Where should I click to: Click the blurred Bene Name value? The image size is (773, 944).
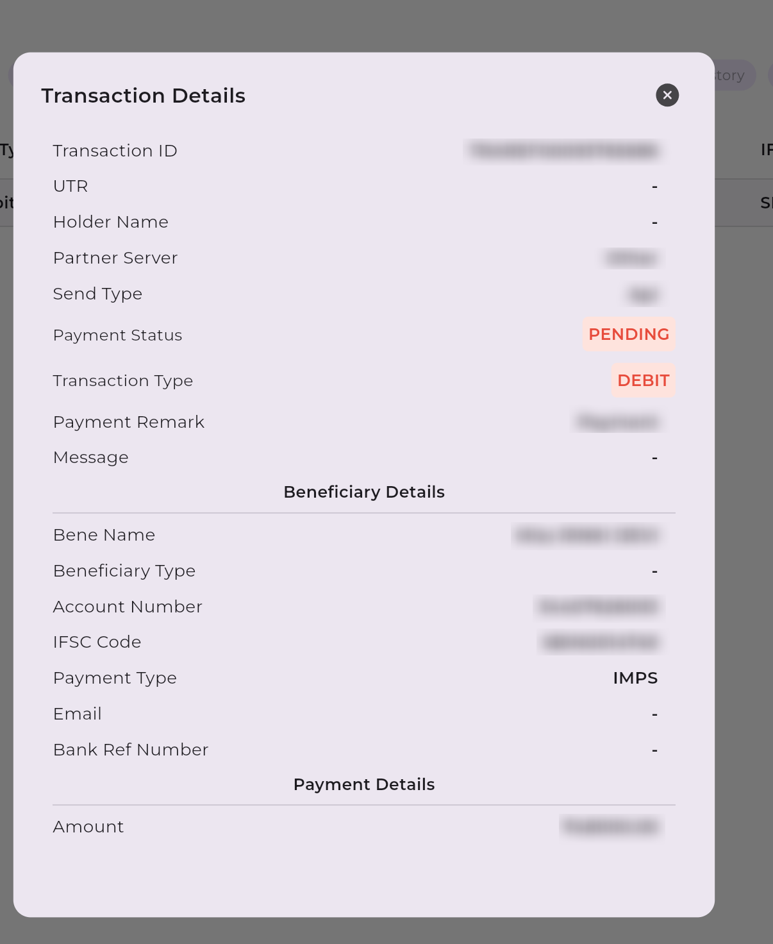(x=586, y=535)
